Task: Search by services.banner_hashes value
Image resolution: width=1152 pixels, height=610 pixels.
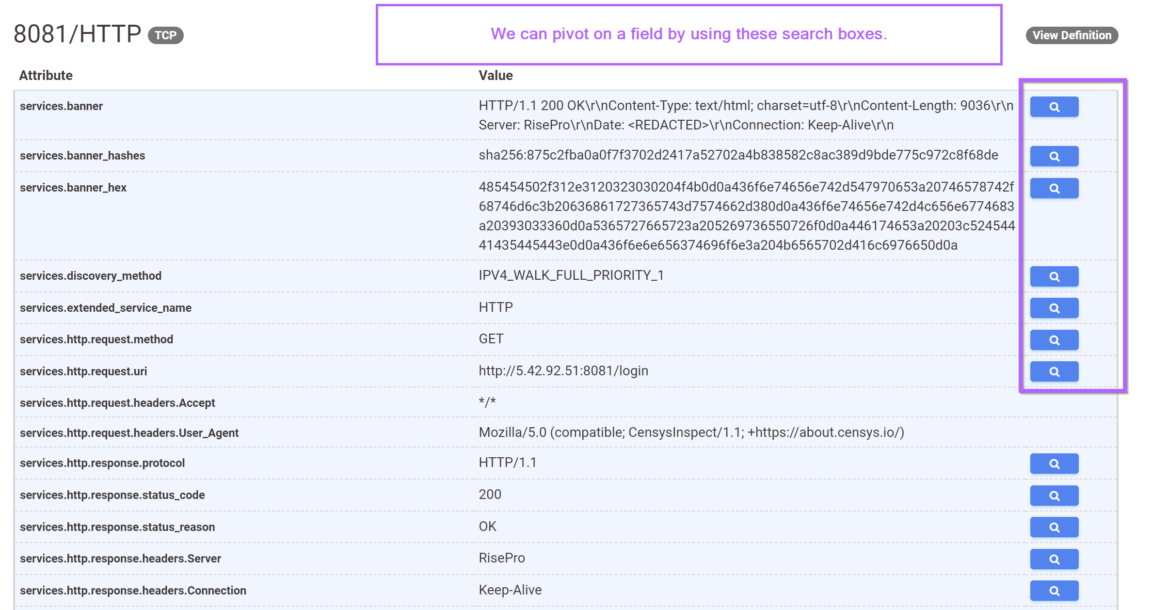Action: coord(1054,156)
